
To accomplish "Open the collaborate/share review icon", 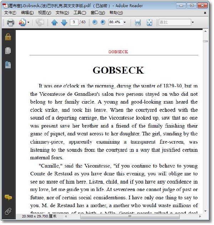I will (x=22, y=22).
